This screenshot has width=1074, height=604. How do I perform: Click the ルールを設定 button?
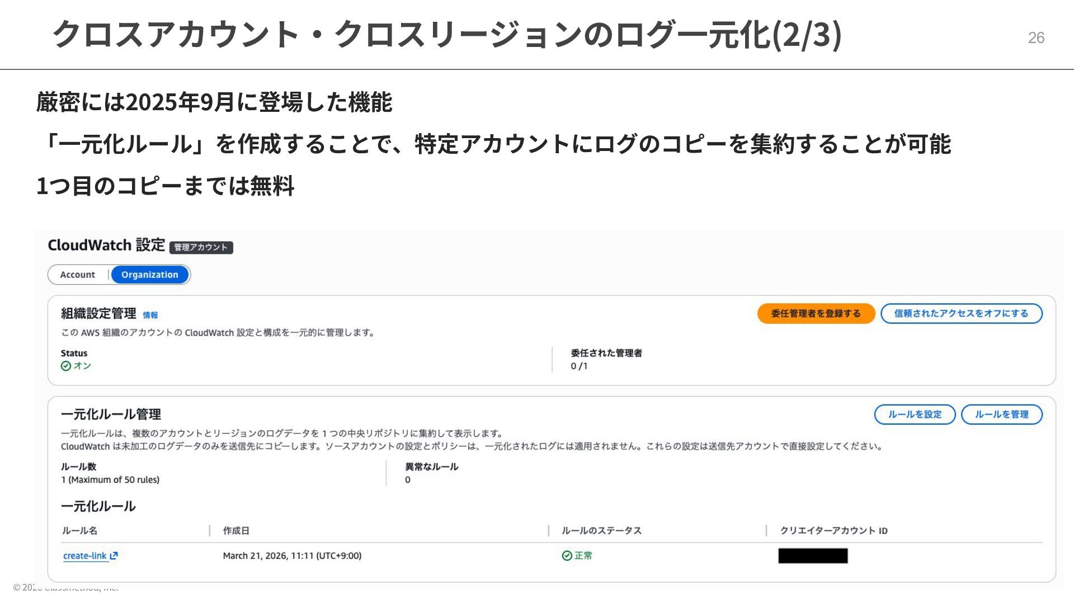[915, 414]
